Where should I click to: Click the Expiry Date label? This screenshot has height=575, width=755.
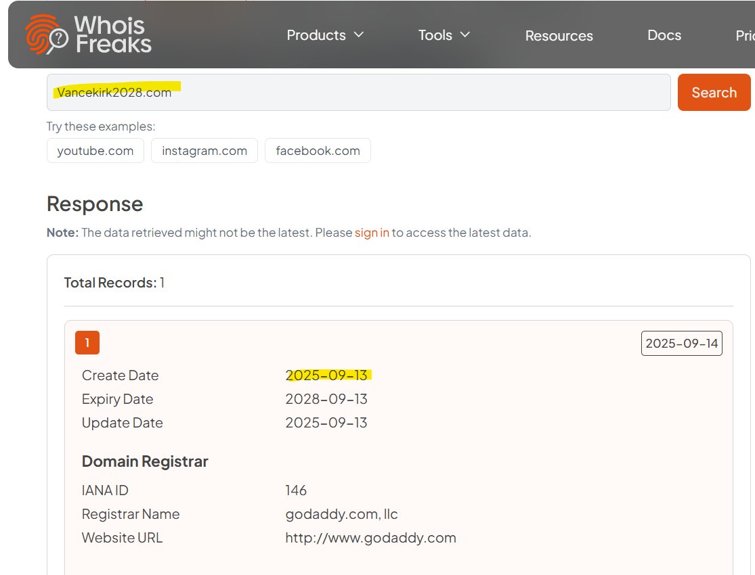click(x=118, y=399)
